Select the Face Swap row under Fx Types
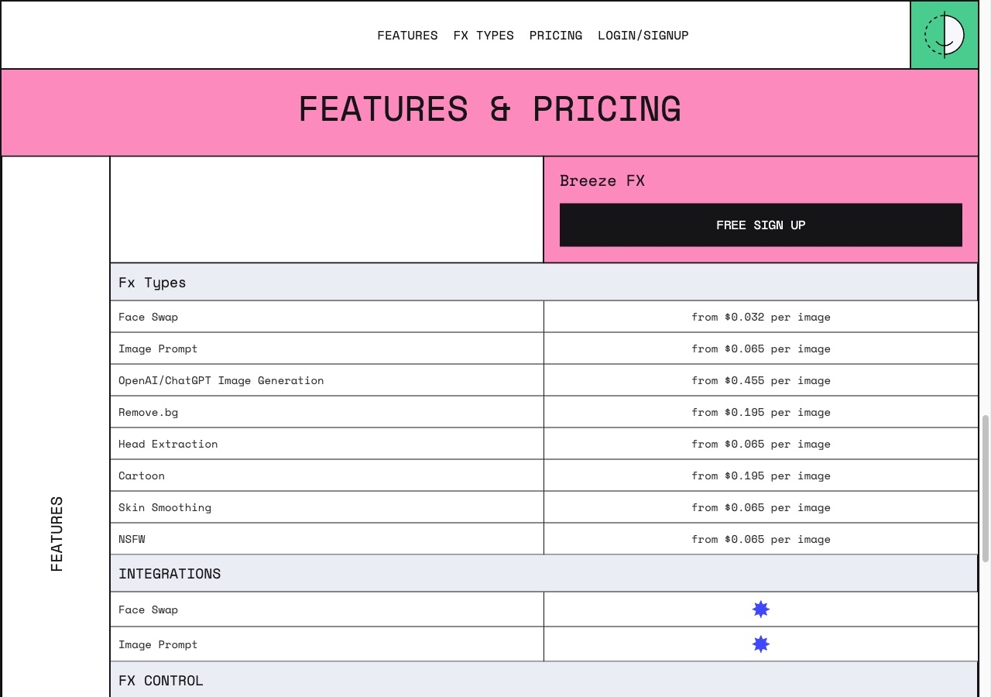991x697 pixels. tap(544, 317)
